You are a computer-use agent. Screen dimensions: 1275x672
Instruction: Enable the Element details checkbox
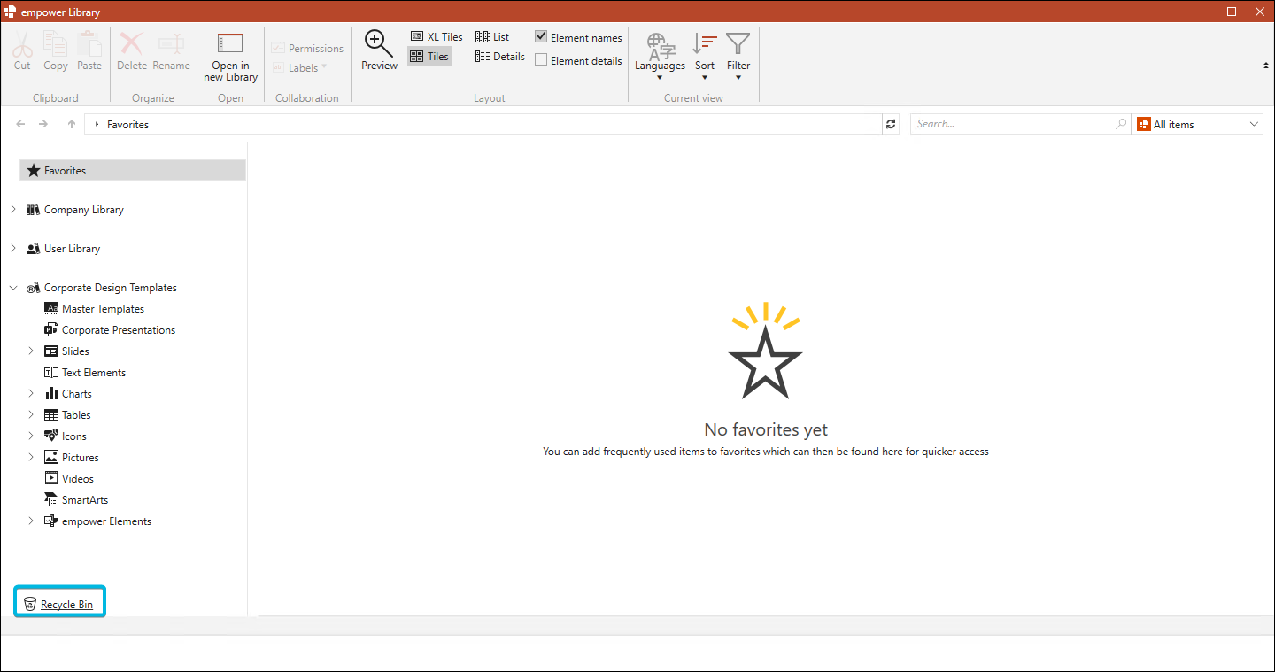coord(541,60)
